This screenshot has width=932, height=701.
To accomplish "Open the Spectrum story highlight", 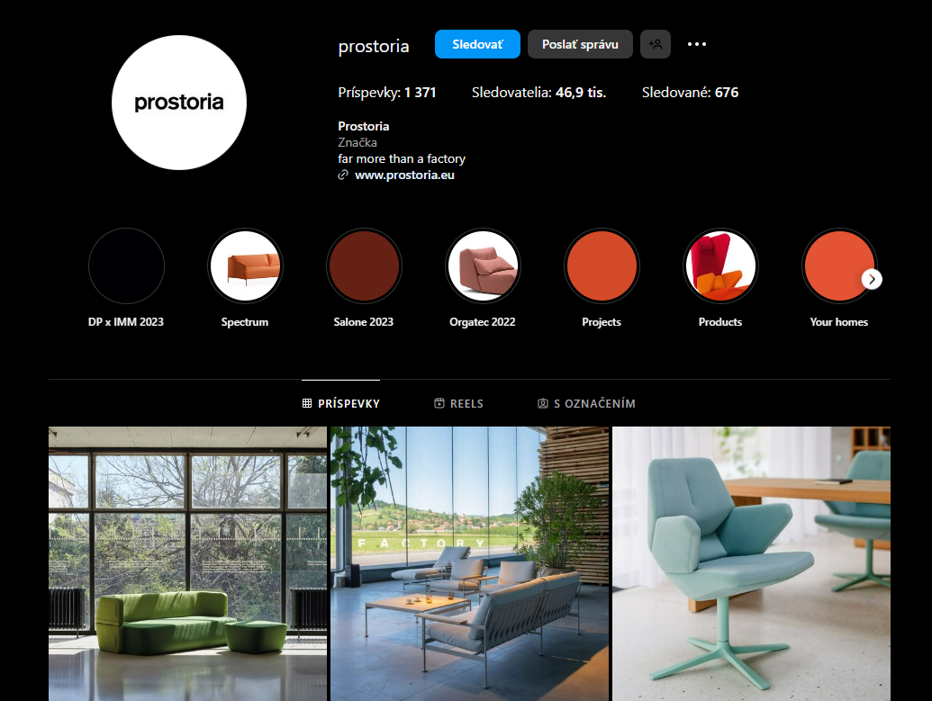I will click(x=245, y=265).
